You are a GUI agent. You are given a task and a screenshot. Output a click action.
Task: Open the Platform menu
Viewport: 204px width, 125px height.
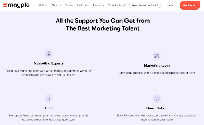click(x=43, y=5)
